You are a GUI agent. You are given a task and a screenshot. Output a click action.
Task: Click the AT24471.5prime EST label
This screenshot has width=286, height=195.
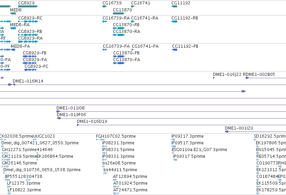tap(130, 190)
